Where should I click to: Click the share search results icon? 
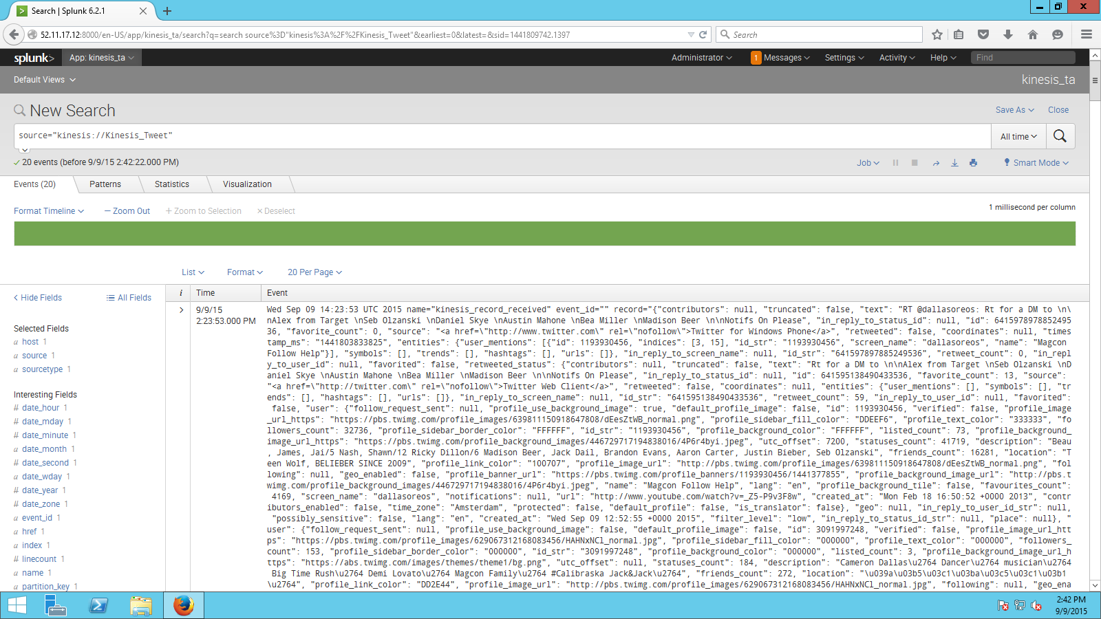(936, 162)
